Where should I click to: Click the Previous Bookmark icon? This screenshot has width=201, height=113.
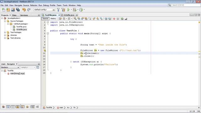(x=94, y=19)
